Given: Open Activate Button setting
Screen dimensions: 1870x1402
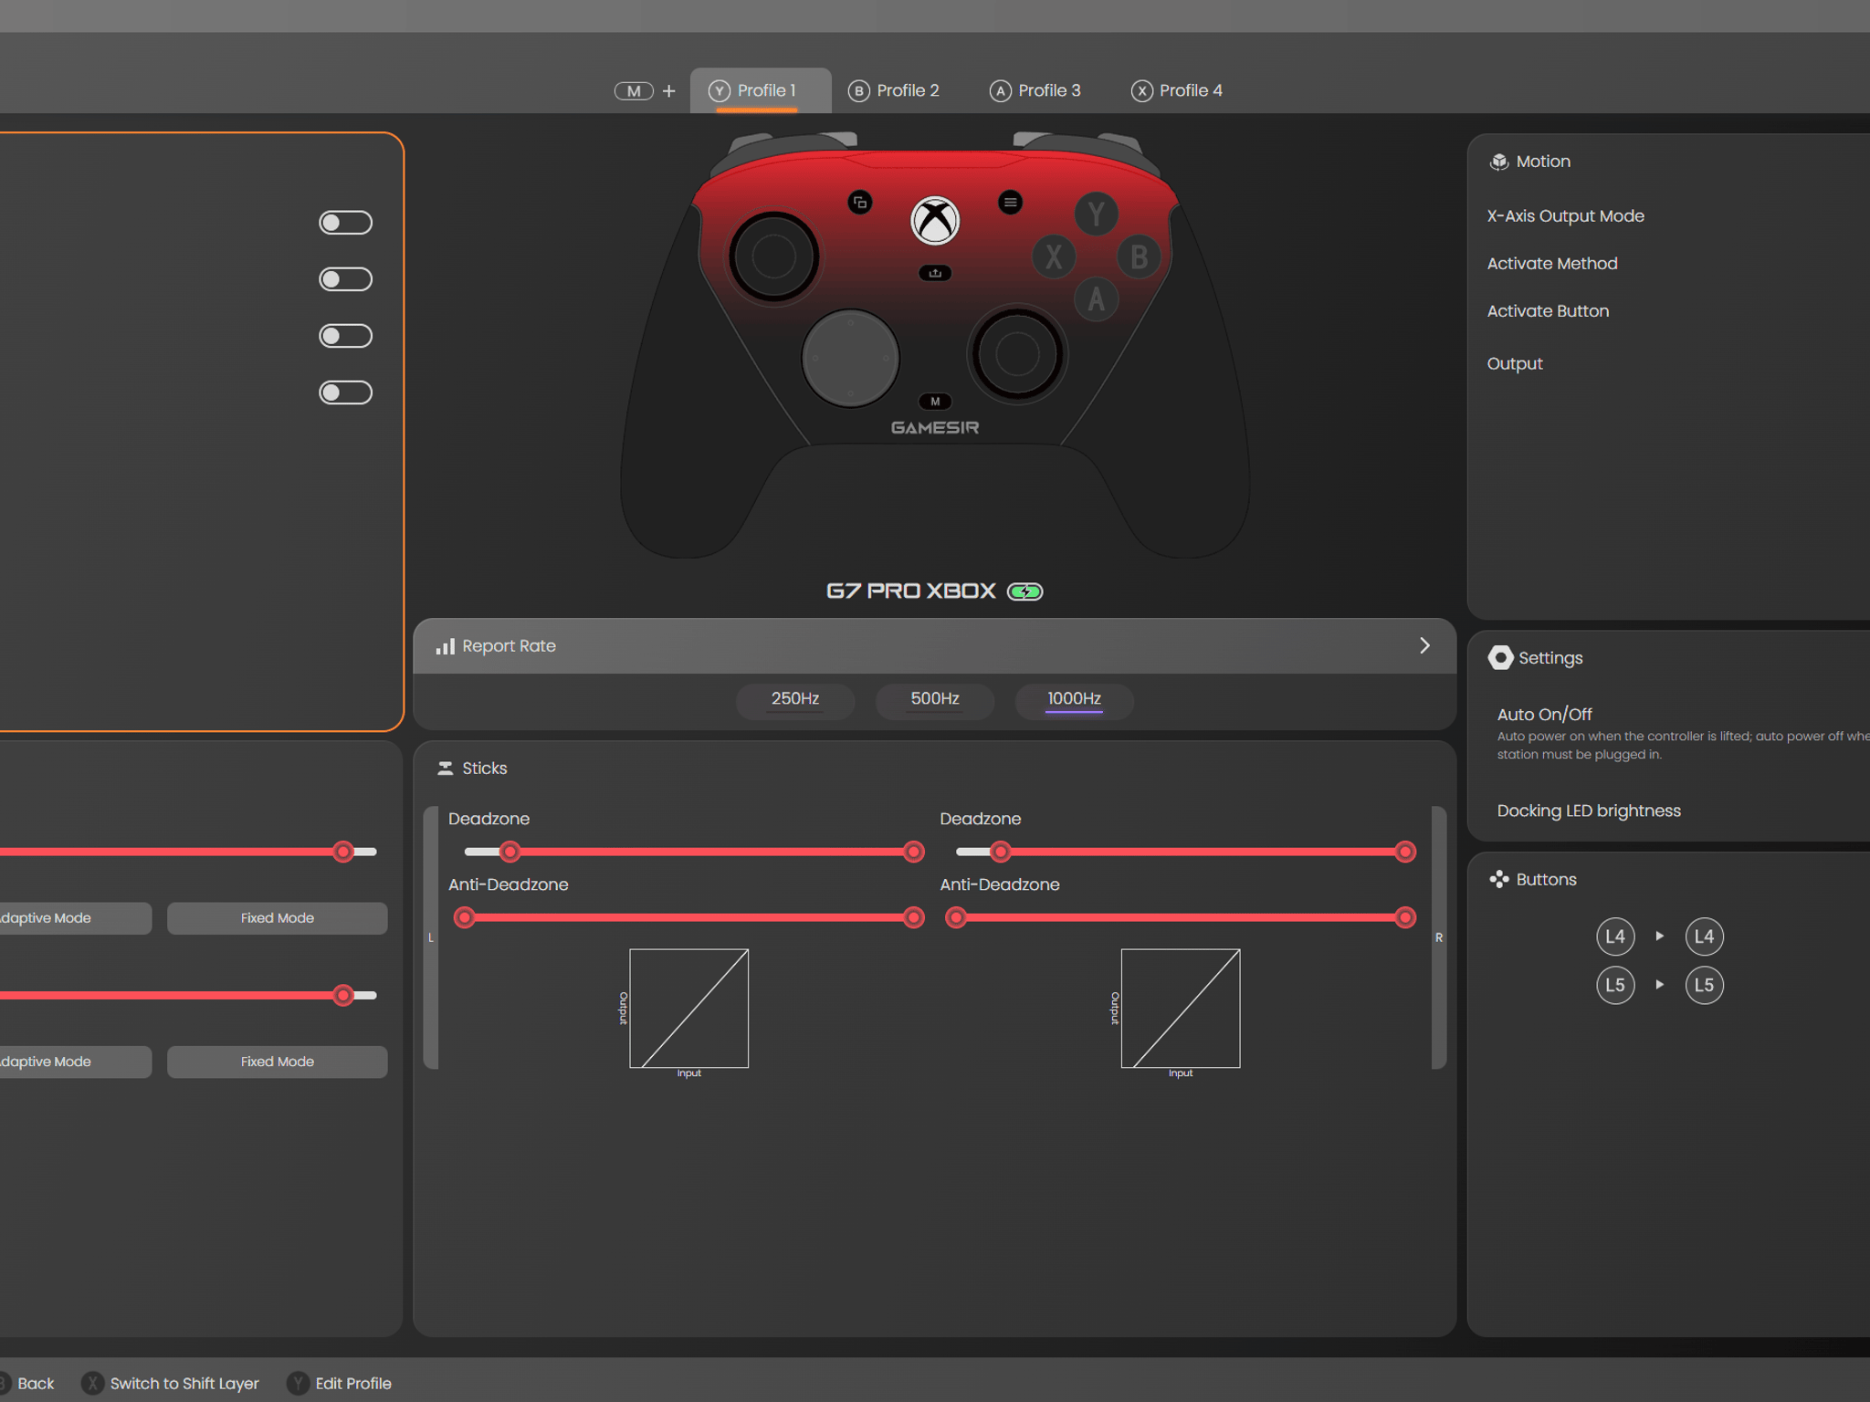Looking at the screenshot, I should click(1548, 311).
